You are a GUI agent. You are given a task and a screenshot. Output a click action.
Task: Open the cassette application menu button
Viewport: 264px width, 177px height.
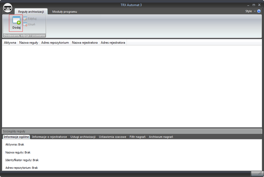coord(8,8)
